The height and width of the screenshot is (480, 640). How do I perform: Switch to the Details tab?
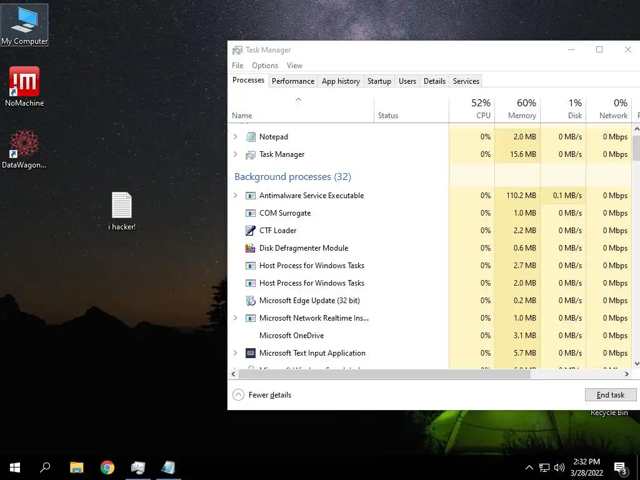pyautogui.click(x=434, y=81)
